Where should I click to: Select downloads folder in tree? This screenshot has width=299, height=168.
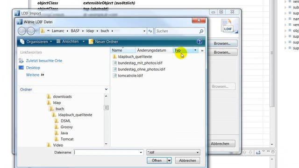(62, 97)
